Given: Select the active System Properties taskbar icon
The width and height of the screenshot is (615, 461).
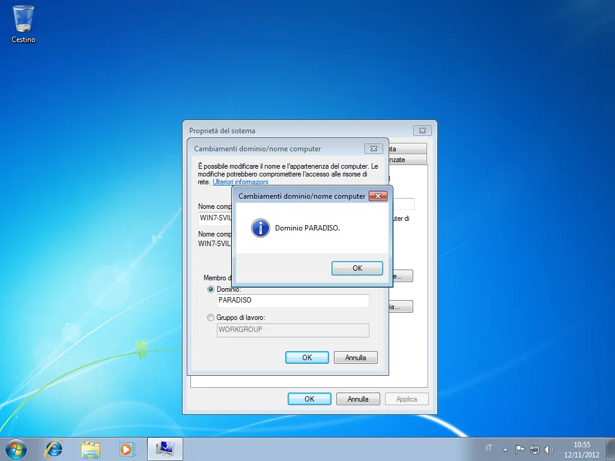Looking at the screenshot, I should 164,449.
